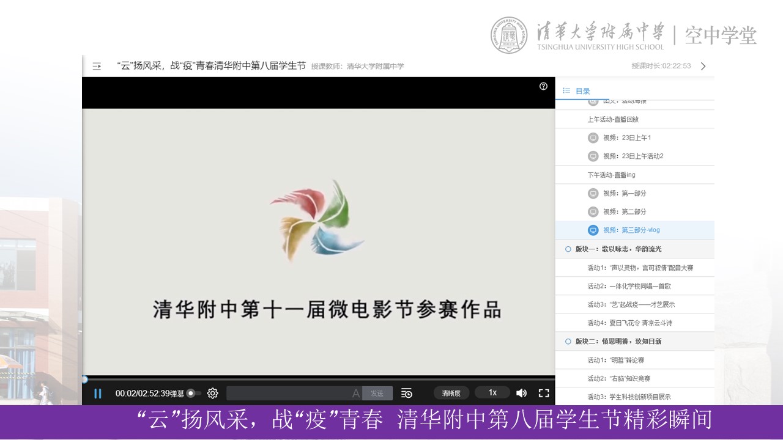
Task: Select 版块二 radio circle
Action: [x=568, y=342]
